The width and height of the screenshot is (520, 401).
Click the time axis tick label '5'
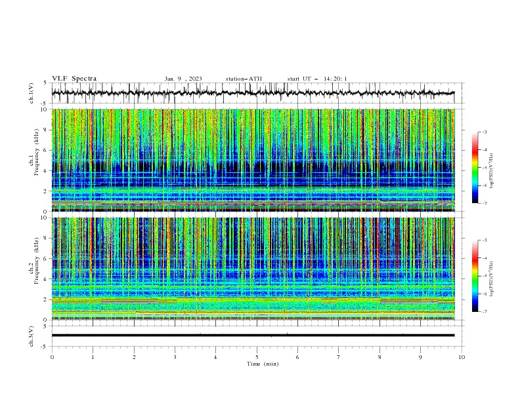[x=257, y=357]
